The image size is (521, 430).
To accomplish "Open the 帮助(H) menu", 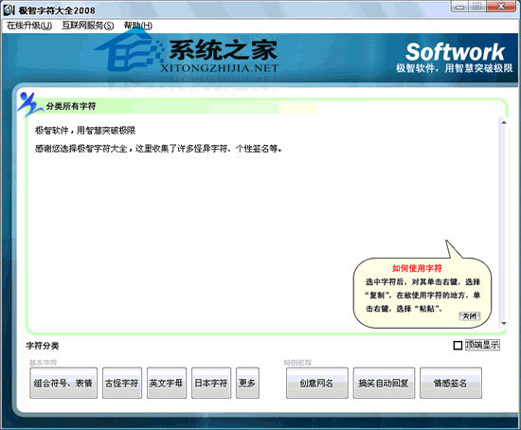I will click(138, 26).
